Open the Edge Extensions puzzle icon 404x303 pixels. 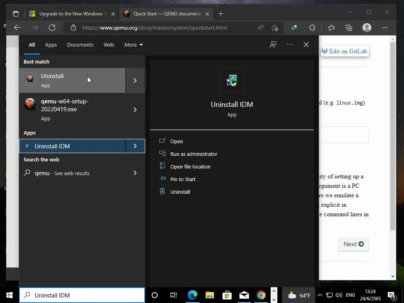[x=312, y=28]
